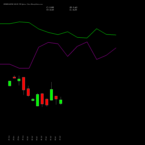The image size is (145, 145).
Task: Select the 30 Jun date label
Action: pos(23,138)
